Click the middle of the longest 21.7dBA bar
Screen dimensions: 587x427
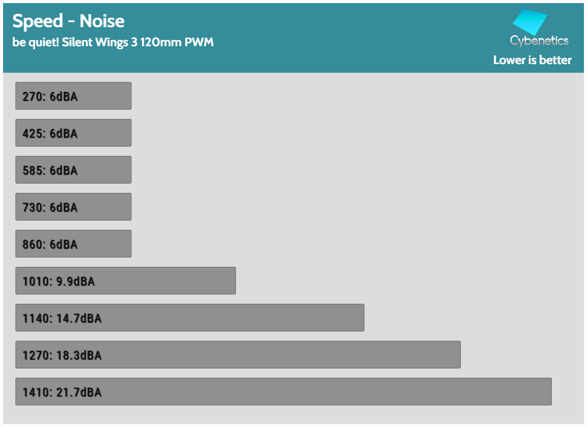[x=283, y=392]
